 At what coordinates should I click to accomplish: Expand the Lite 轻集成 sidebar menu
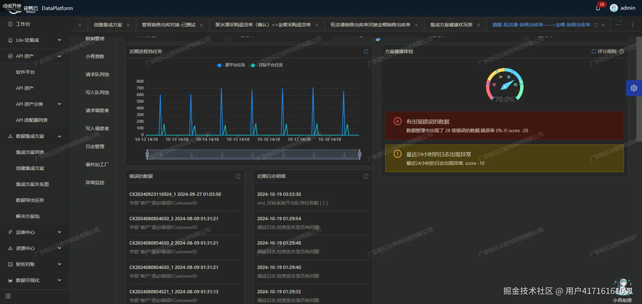[35, 40]
